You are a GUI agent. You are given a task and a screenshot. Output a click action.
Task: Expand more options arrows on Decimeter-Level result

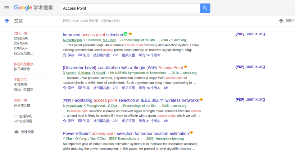pyautogui.click(x=166, y=88)
